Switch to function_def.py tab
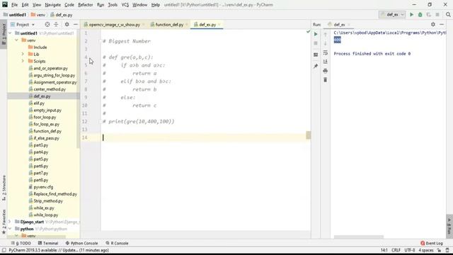The width and height of the screenshot is (453, 255). pyautogui.click(x=169, y=25)
